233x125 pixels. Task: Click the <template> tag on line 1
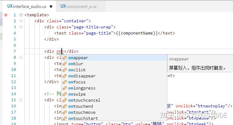coord(37,15)
